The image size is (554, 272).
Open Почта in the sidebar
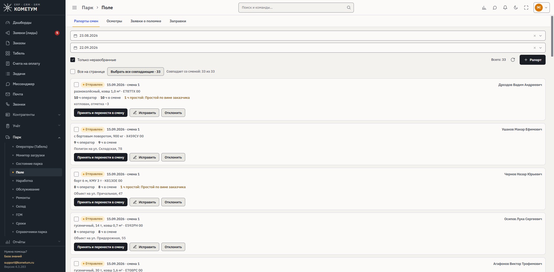(x=33, y=94)
